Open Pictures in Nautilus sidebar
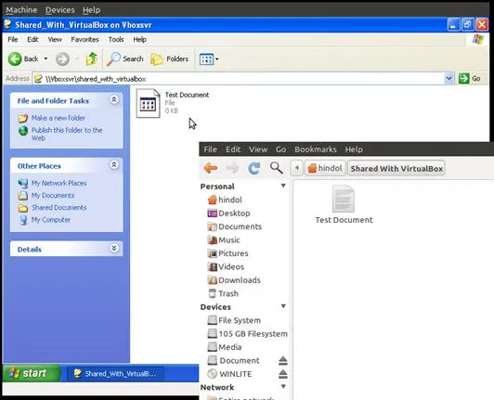The image size is (494, 400). coord(227,253)
